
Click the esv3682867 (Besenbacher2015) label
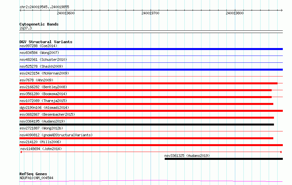tap(47, 114)
